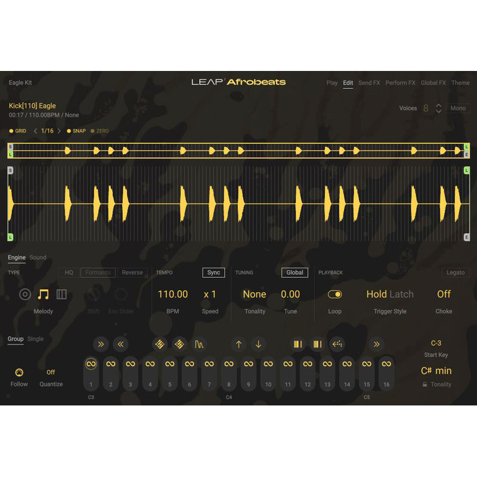Click the up arrow transpose icon
477x477 pixels.
coord(238,344)
